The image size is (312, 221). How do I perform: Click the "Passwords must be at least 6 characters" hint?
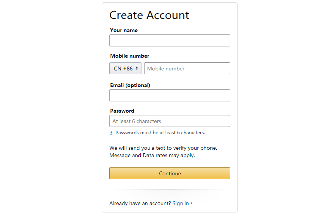160,133
